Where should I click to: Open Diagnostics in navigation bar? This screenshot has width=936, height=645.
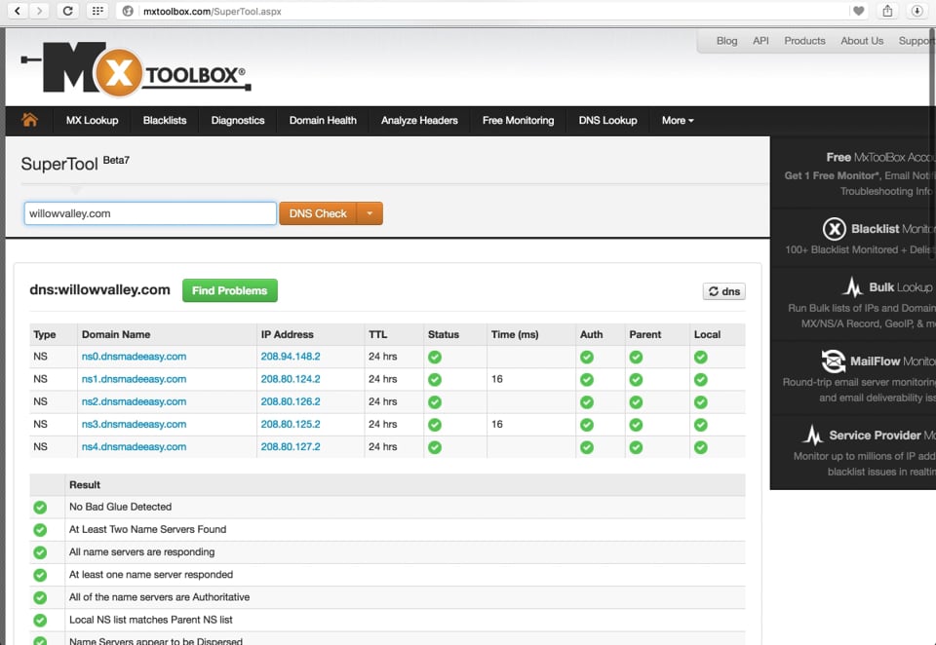[238, 120]
